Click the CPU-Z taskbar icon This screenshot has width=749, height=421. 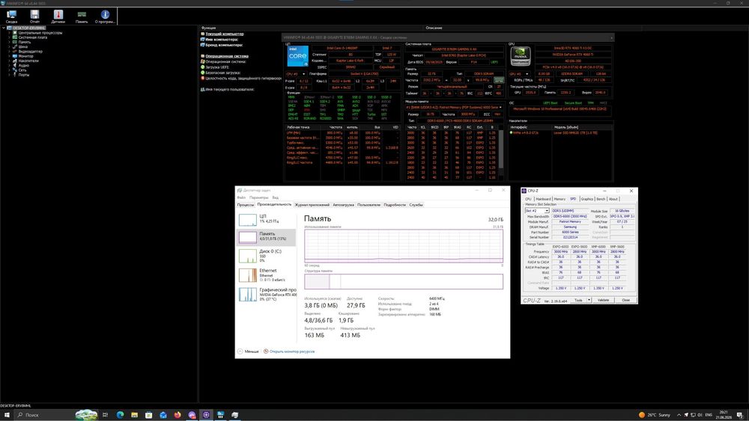(207, 415)
